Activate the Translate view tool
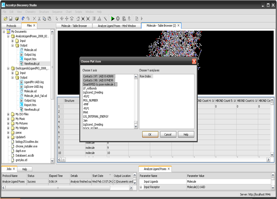 pos(67,18)
